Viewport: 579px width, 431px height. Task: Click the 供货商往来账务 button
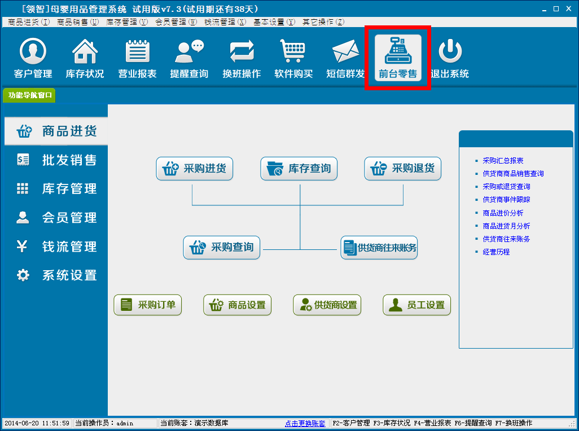click(379, 248)
